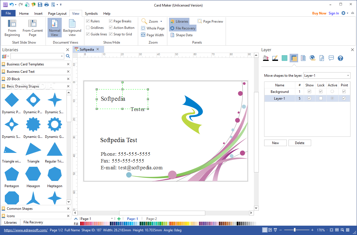Open the Hyperlink globe panel icon

click(313, 58)
